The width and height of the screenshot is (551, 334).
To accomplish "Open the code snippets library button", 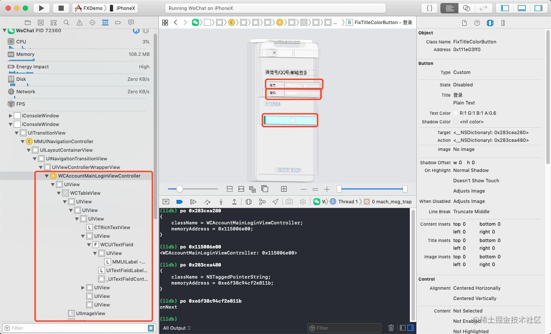I will (x=429, y=8).
